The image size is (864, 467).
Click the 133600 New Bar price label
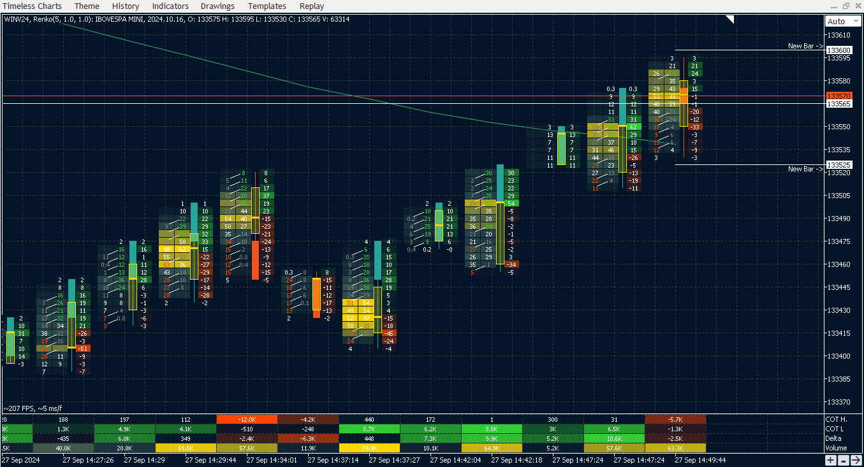[838, 50]
